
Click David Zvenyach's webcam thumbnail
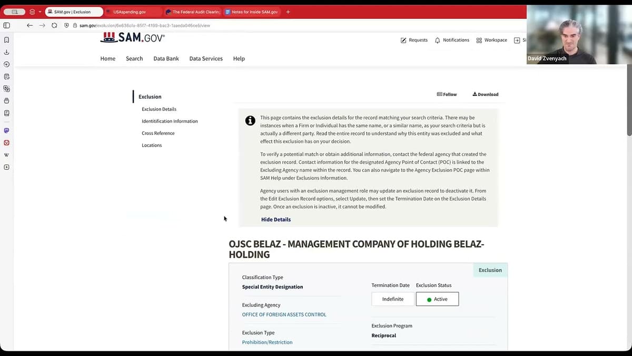pos(579,35)
